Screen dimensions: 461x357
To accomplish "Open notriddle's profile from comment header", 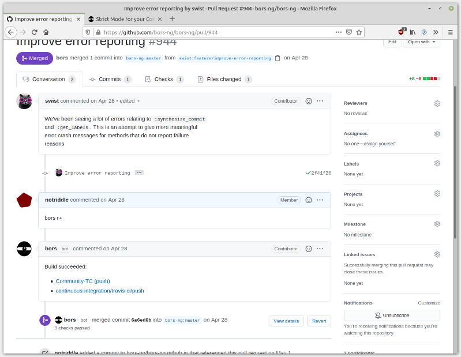I will pyautogui.click(x=57, y=200).
